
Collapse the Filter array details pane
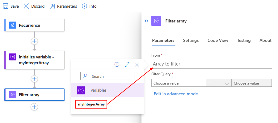[146, 21]
